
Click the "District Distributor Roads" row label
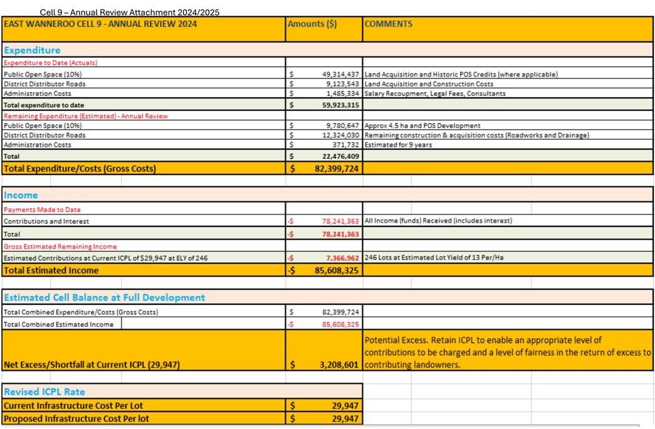[x=38, y=83]
